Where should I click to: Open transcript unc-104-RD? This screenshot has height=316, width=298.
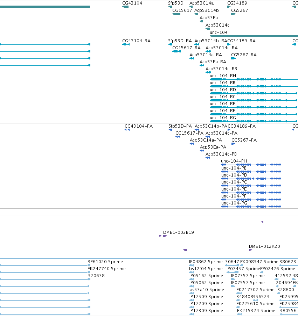coord(223,90)
